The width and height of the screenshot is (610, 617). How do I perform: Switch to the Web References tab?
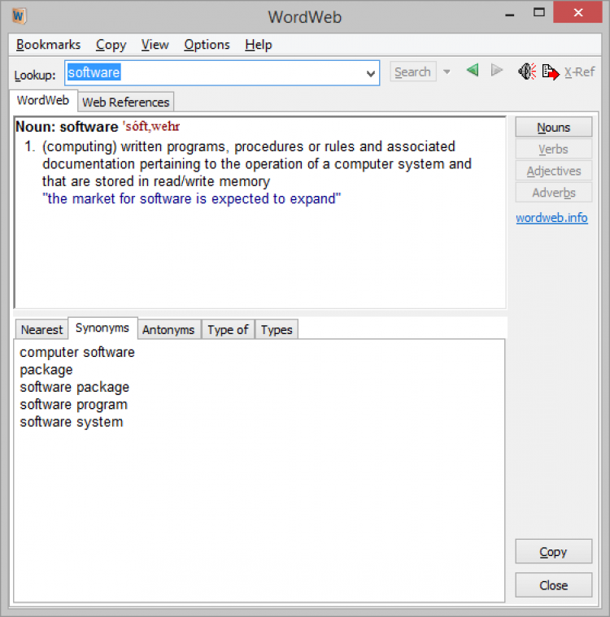tap(125, 102)
